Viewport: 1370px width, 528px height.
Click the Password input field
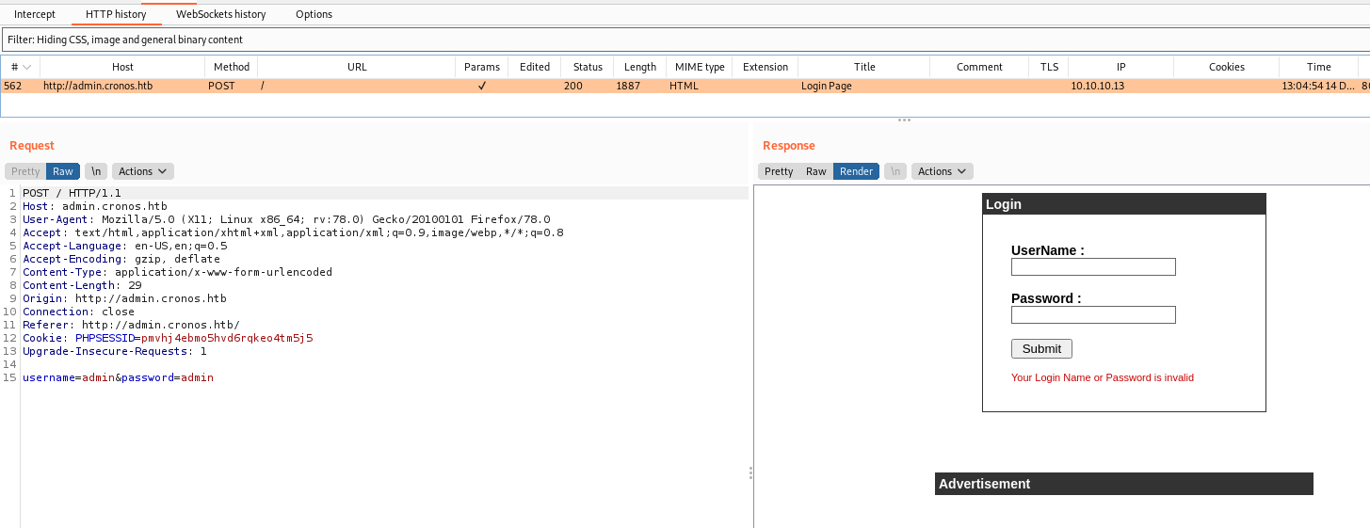coord(1093,314)
